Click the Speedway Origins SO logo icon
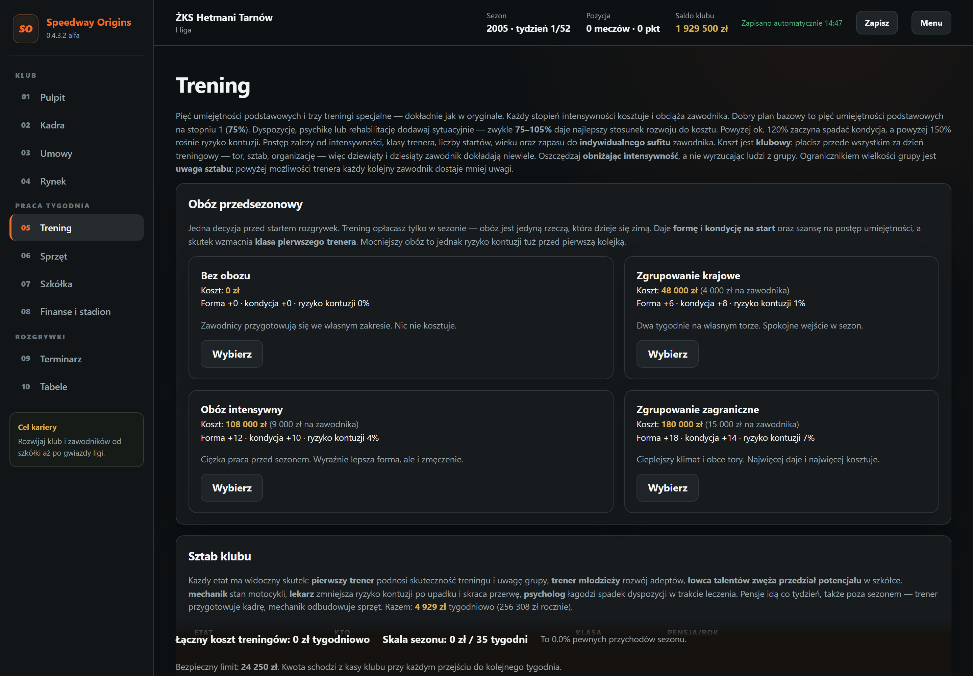The width and height of the screenshot is (973, 676). [26, 29]
